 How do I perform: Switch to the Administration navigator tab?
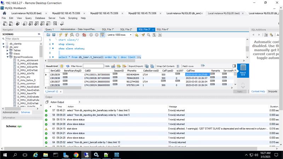pyautogui.click(x=10, y=112)
